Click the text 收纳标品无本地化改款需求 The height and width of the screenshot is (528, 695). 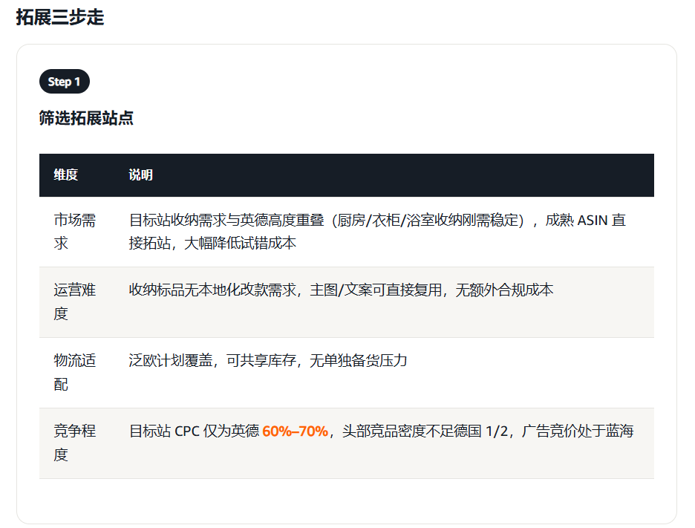212,290
